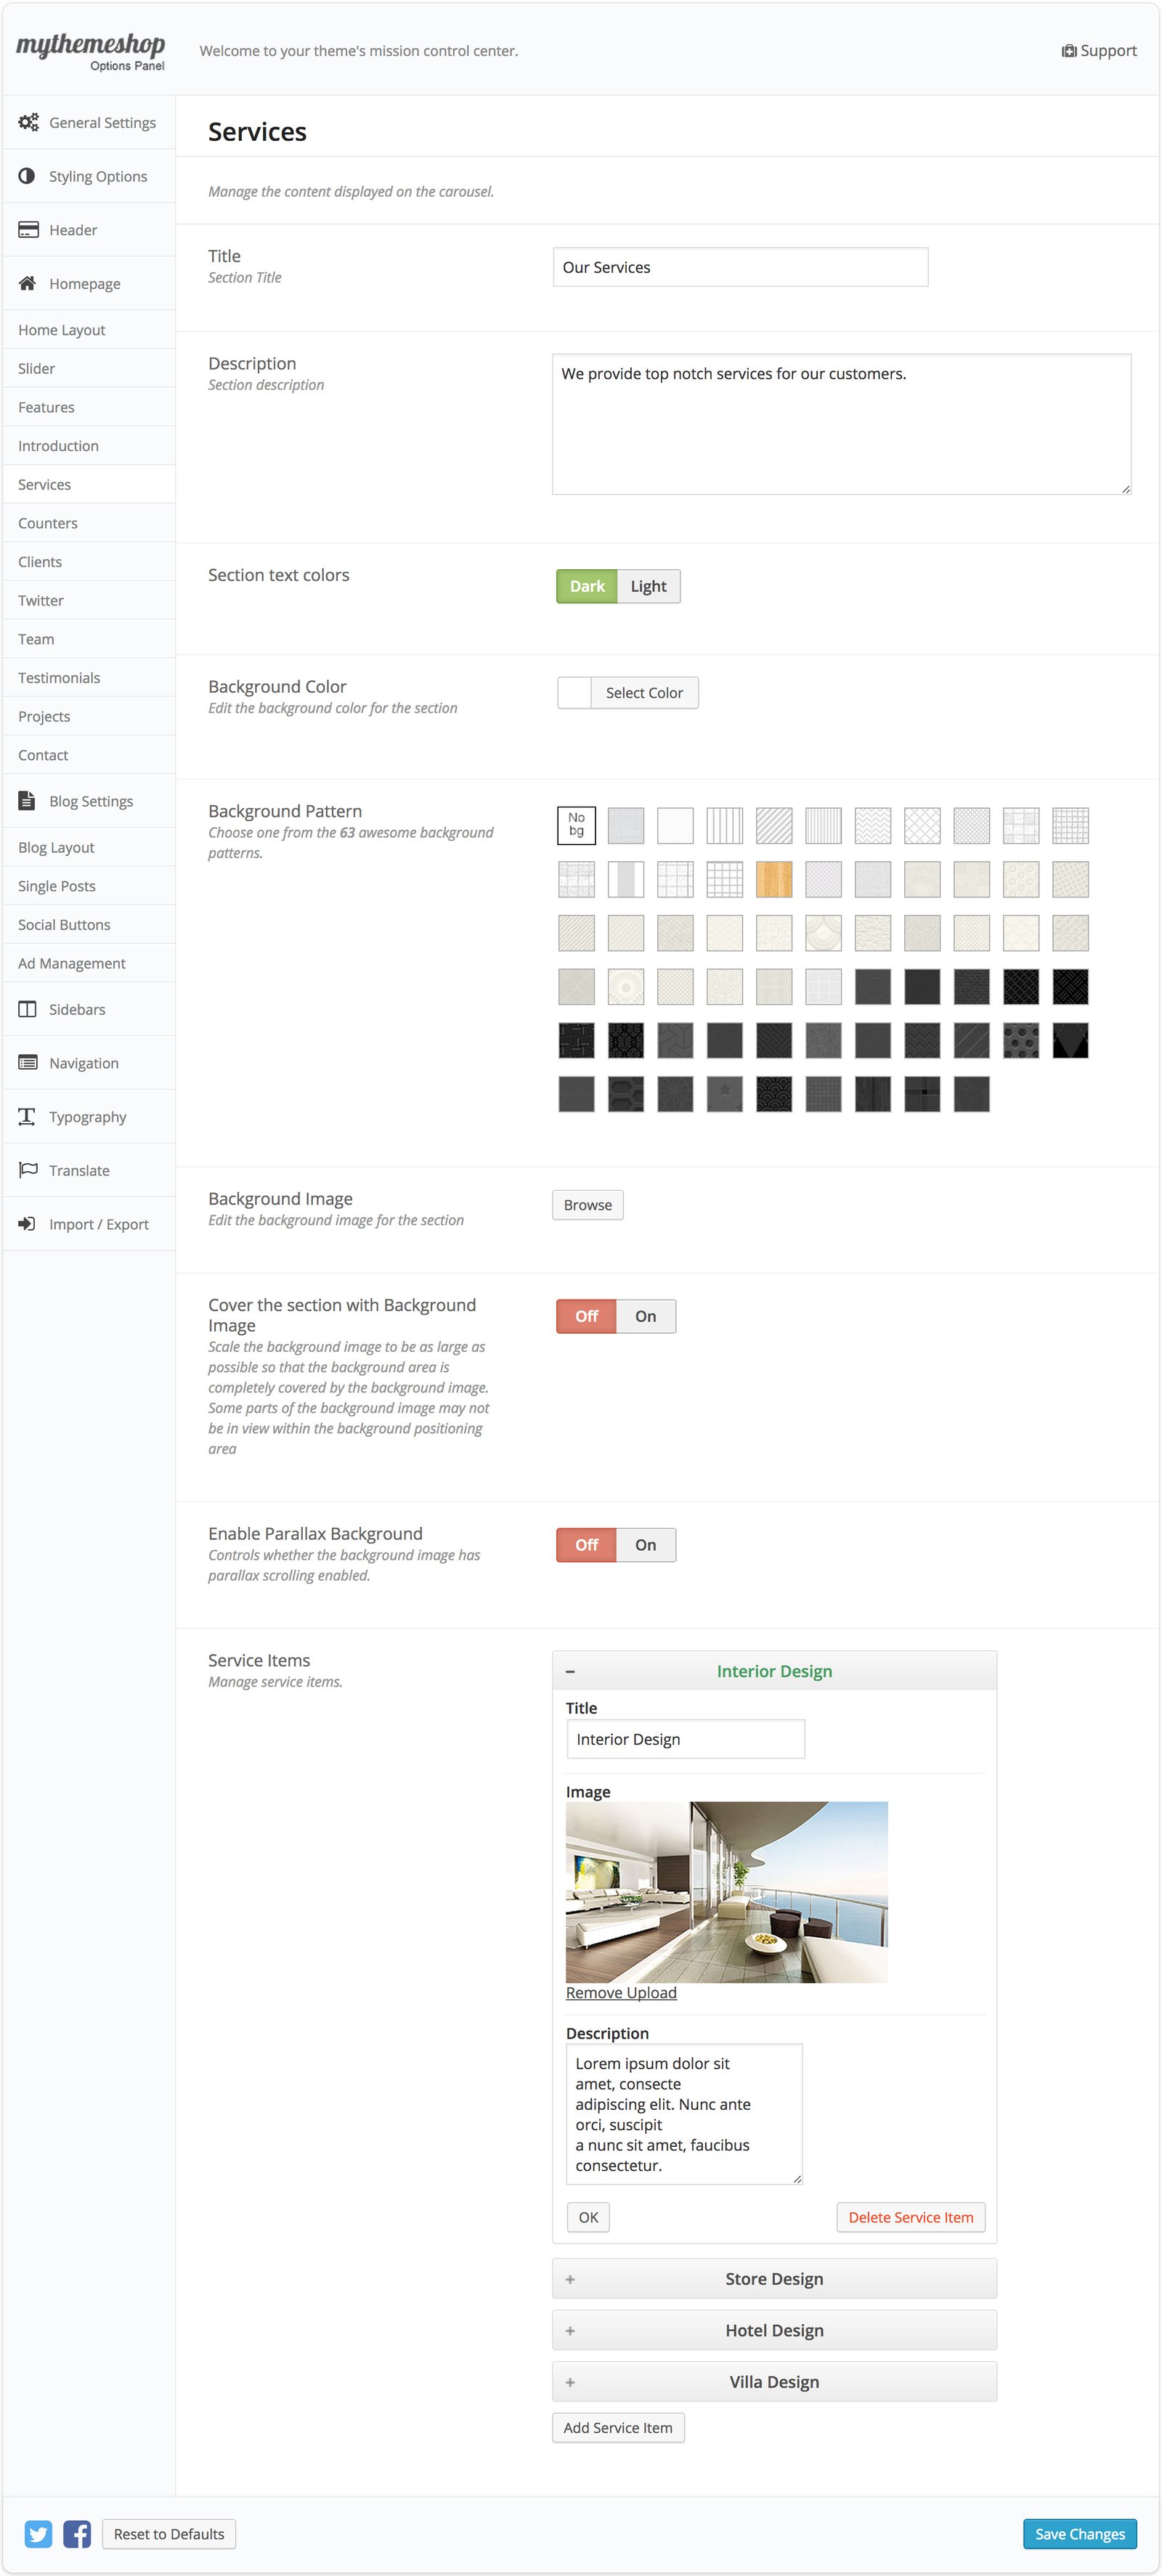Turn On the Parallax Background option
This screenshot has width=1162, height=2576.
coord(645,1544)
